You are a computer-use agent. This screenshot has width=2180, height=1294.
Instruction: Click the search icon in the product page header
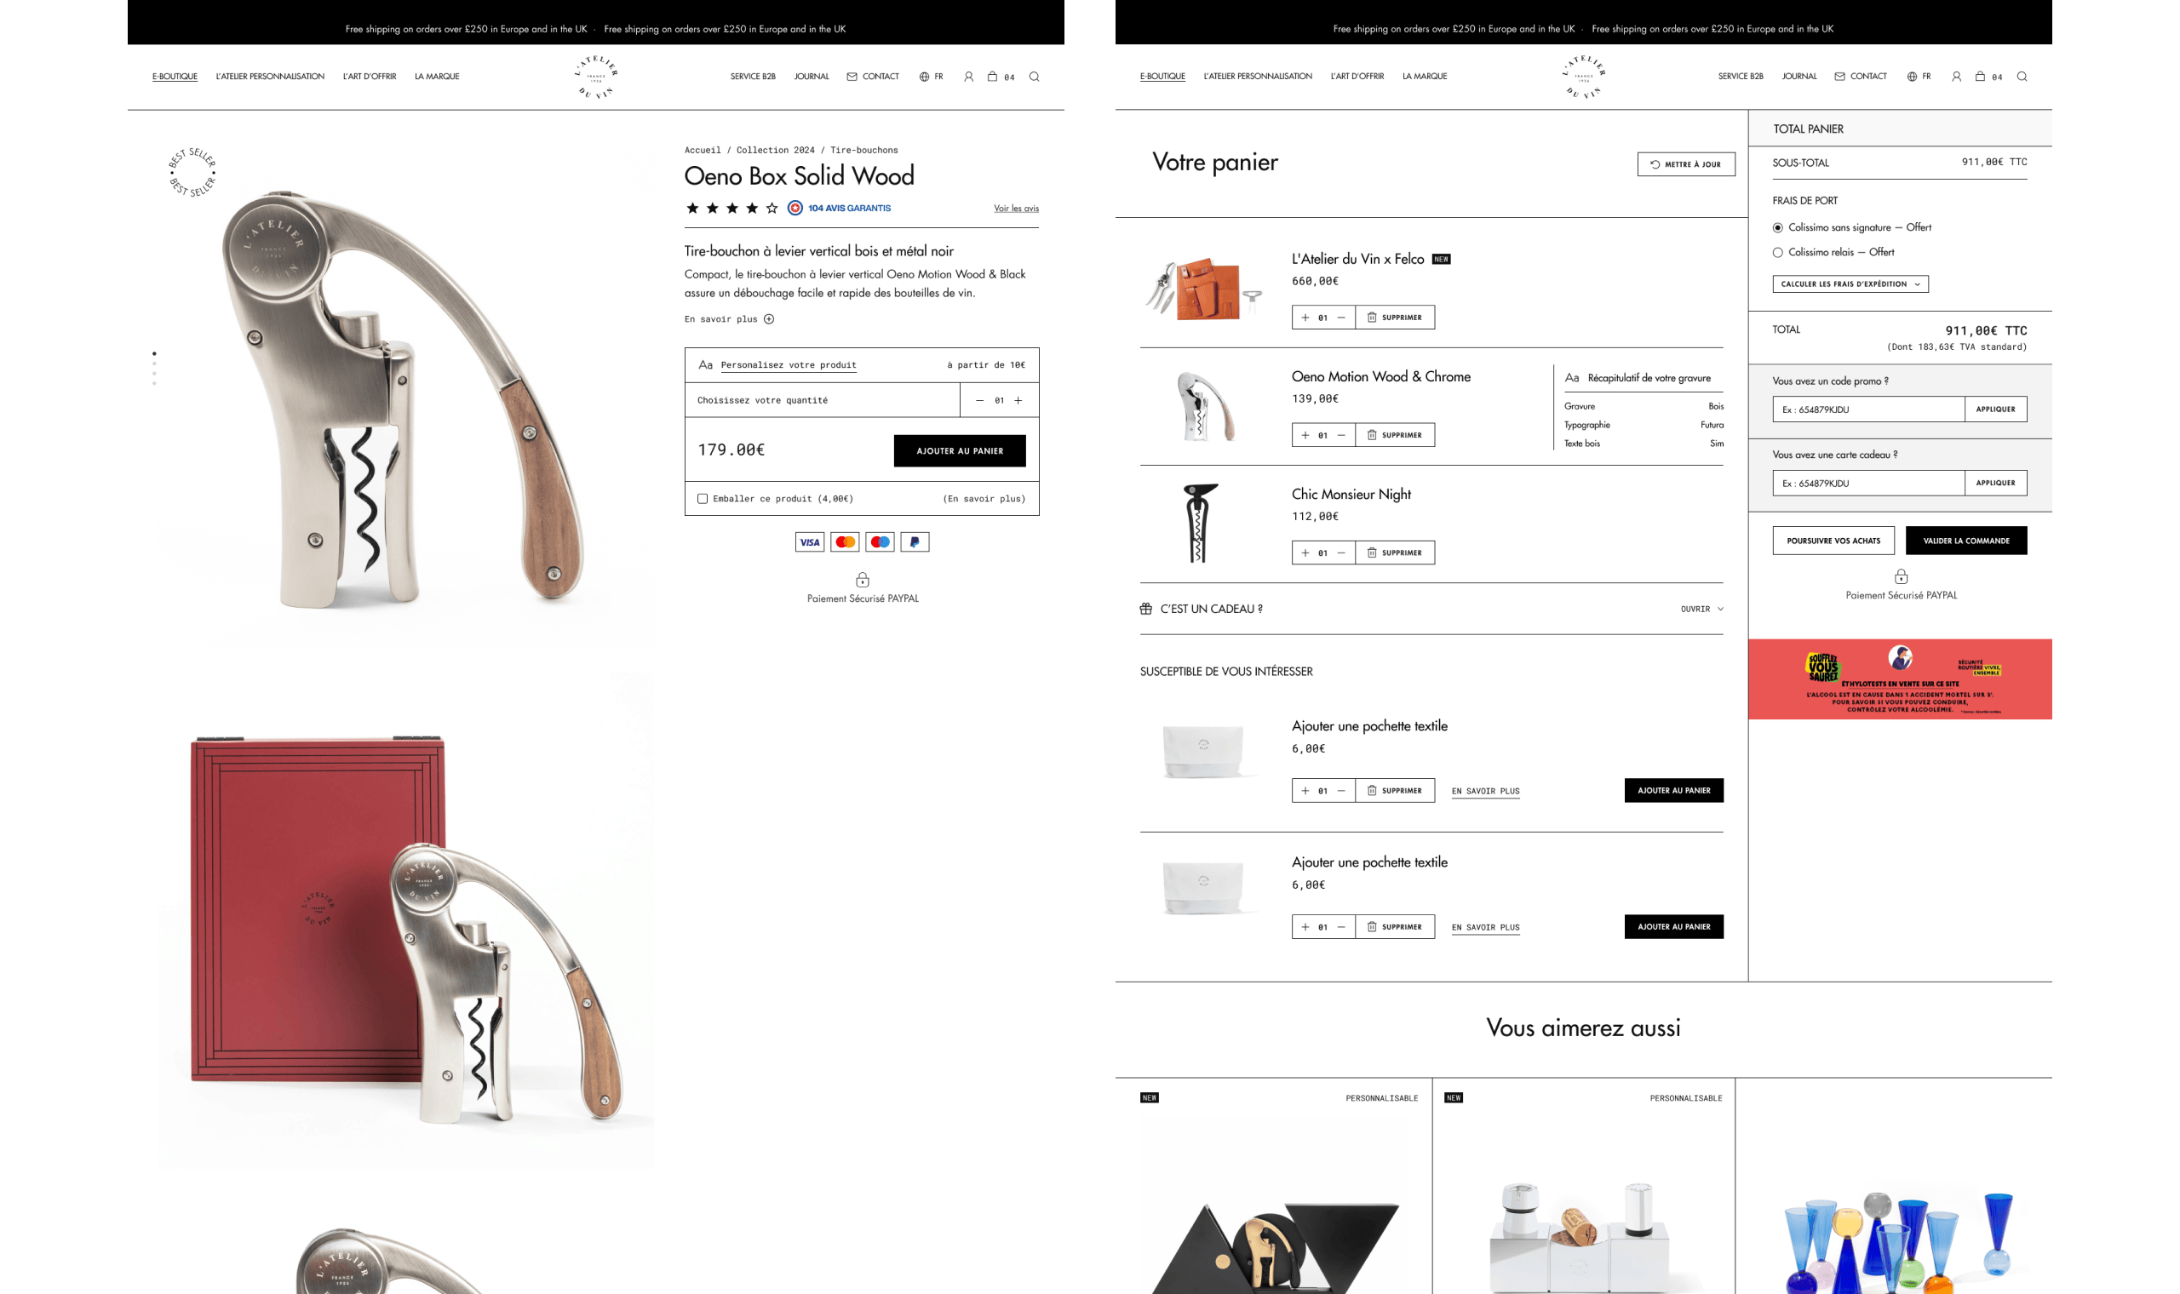(1034, 77)
